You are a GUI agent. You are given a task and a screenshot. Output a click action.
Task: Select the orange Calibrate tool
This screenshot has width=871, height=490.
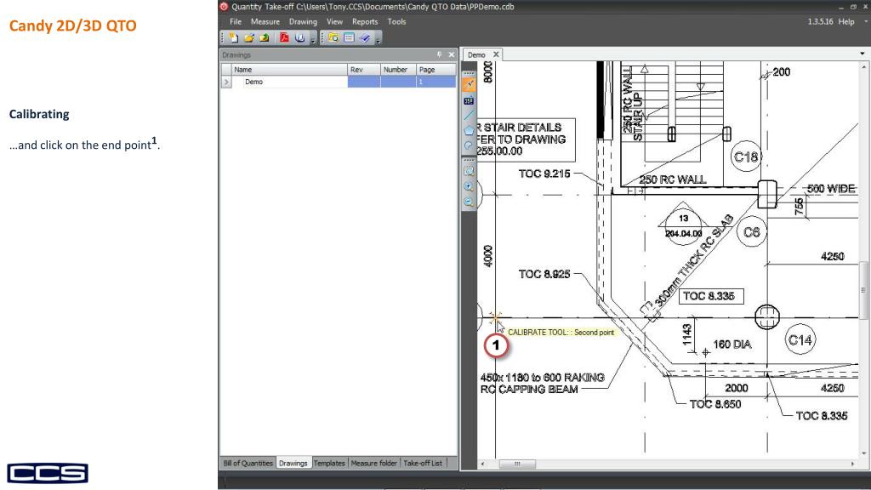[469, 84]
